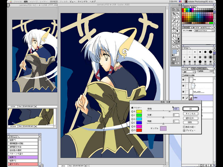
Task: Open the Layers palette flyout menu arrow
Action: tap(214, 68)
